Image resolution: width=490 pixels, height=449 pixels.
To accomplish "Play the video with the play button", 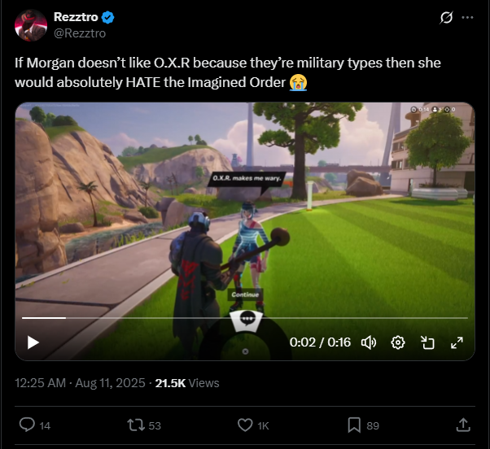I will pos(33,342).
